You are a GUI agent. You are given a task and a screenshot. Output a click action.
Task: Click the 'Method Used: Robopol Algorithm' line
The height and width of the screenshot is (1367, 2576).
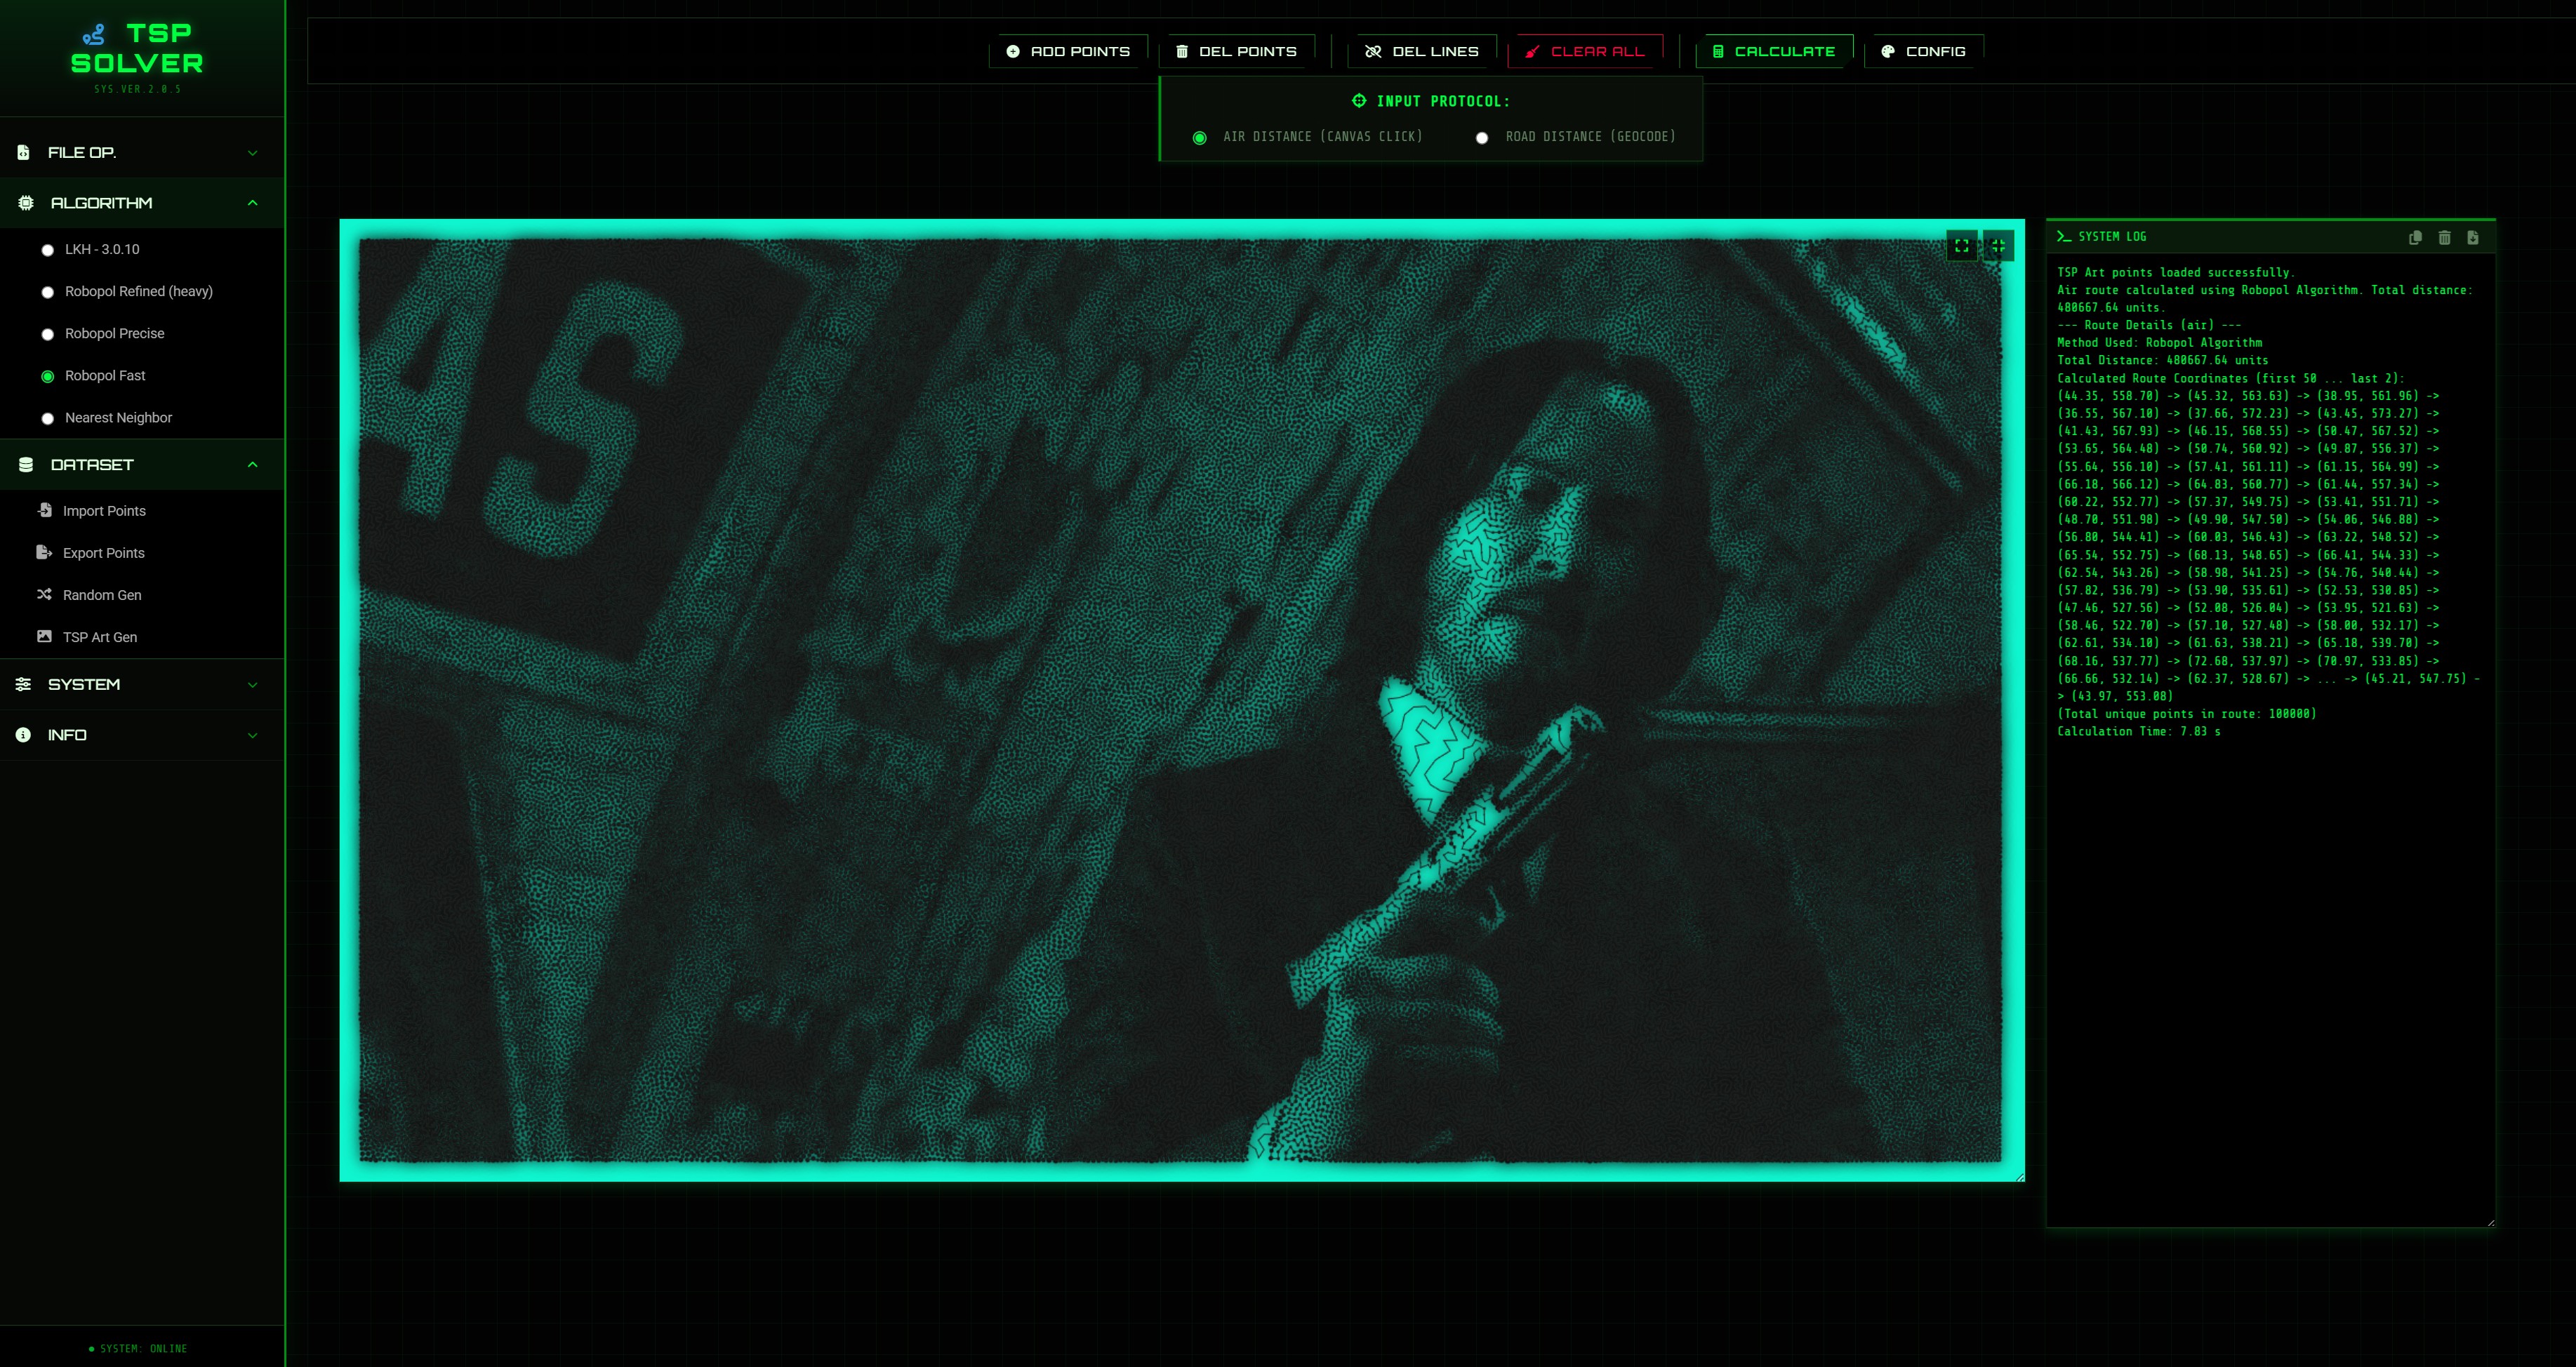[x=2159, y=343]
